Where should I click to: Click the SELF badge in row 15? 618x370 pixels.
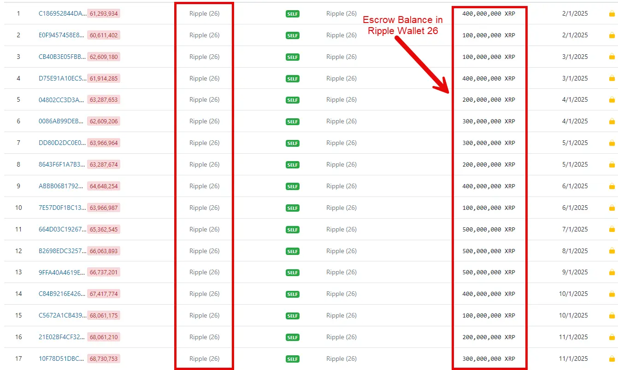pyautogui.click(x=293, y=316)
